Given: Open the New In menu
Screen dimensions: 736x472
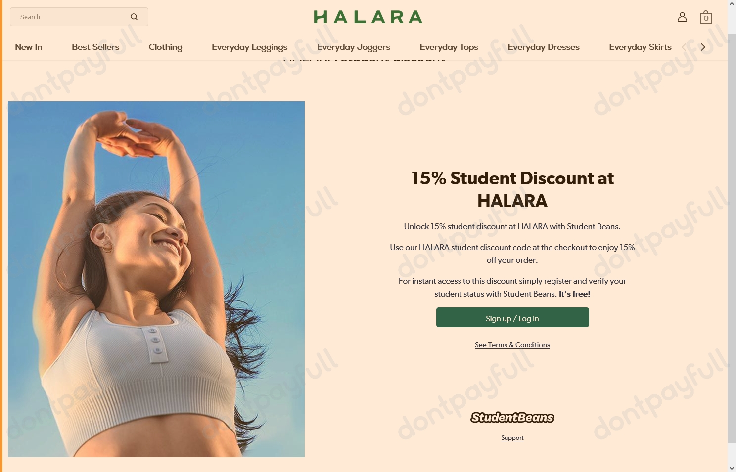Looking at the screenshot, I should pos(29,47).
